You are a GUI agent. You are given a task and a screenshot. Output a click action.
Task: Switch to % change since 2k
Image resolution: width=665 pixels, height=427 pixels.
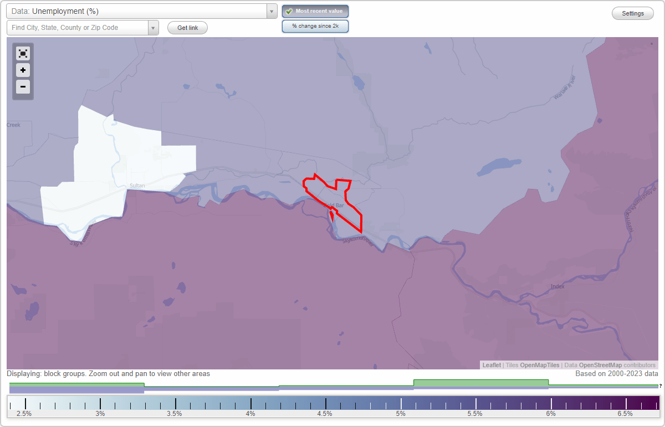coord(315,26)
